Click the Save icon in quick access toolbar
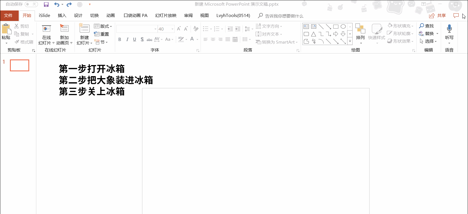 46,5
